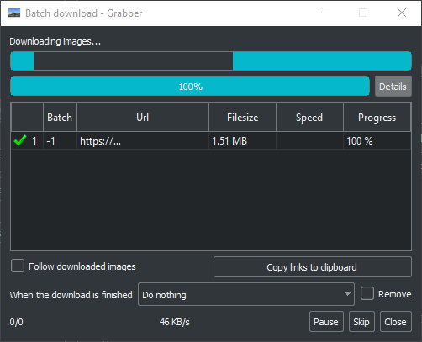Viewport: 422px width, 342px height.
Task: Minimize the Batch download window
Action: click(x=325, y=13)
